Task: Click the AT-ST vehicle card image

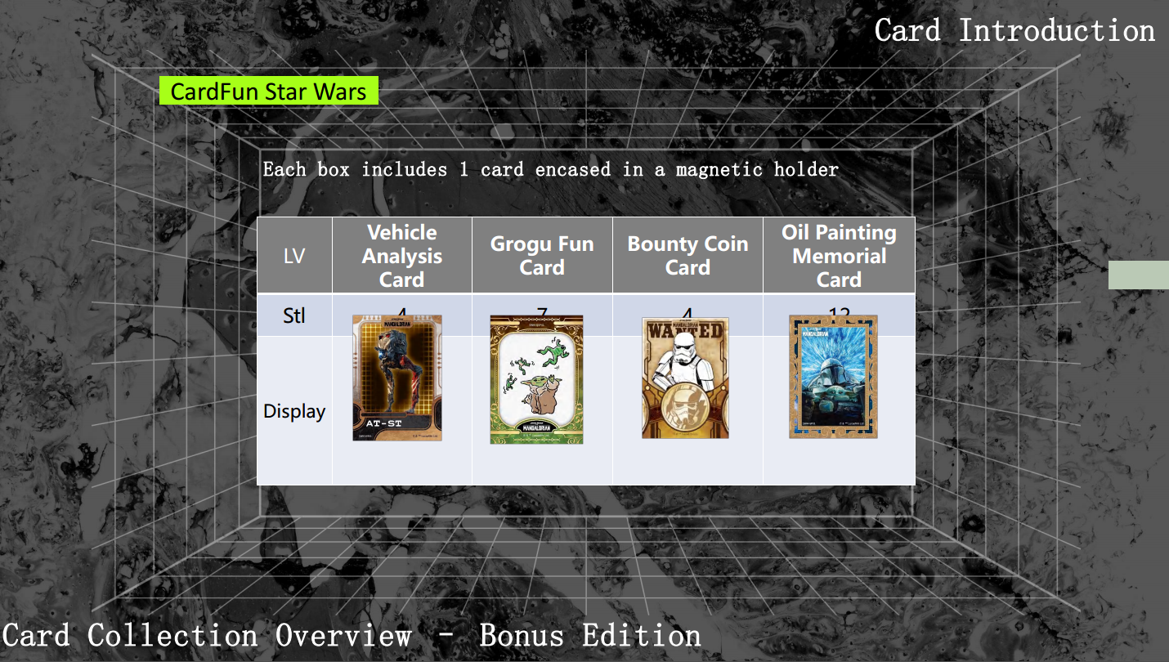Action: pyautogui.click(x=397, y=378)
